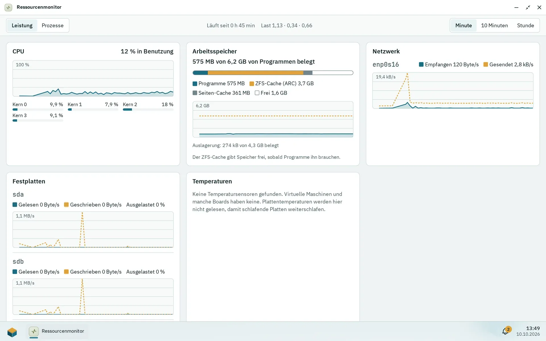Minimize the Ressourcenmonitor window
Viewport: 546px width, 341px height.
(x=516, y=7)
